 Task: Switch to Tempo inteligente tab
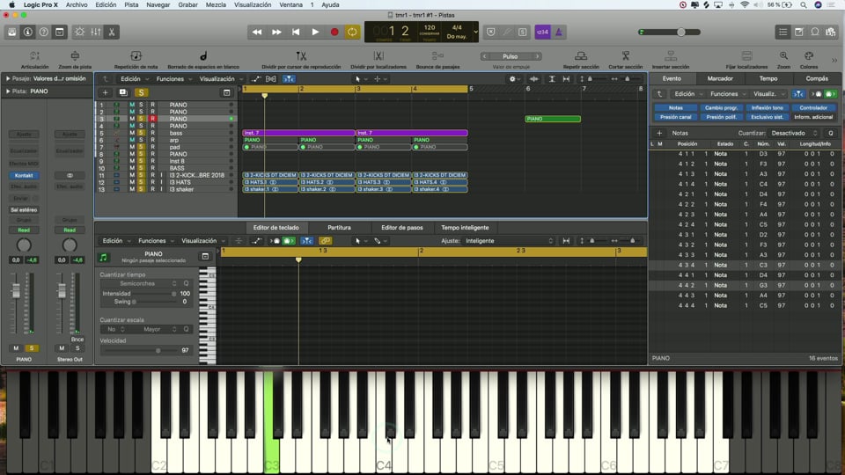point(465,228)
